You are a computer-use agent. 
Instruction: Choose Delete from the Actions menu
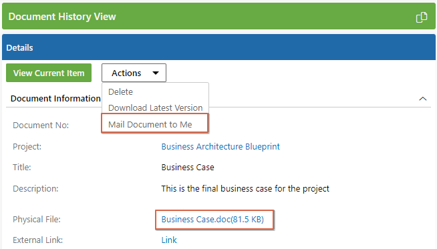120,91
